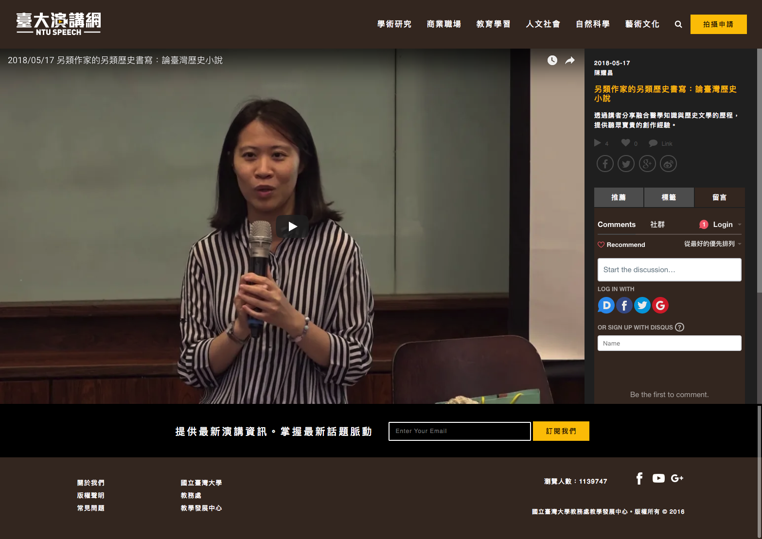Click the watch later clock icon
The height and width of the screenshot is (539, 762).
552,60
